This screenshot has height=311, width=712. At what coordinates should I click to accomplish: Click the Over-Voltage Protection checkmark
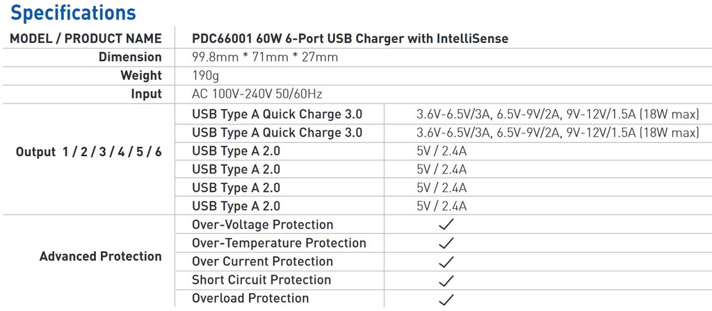coord(446,224)
